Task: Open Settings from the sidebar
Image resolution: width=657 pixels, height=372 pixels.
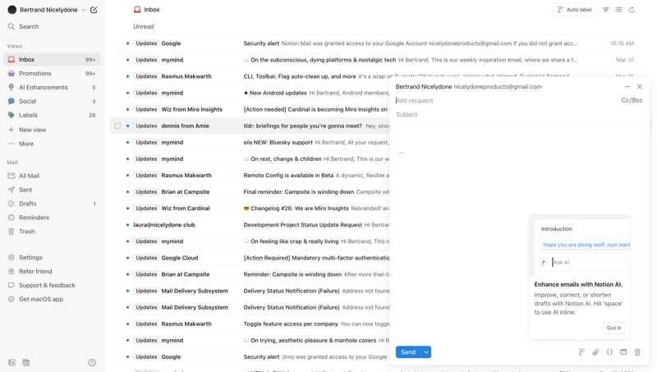Action: [x=52, y=257]
